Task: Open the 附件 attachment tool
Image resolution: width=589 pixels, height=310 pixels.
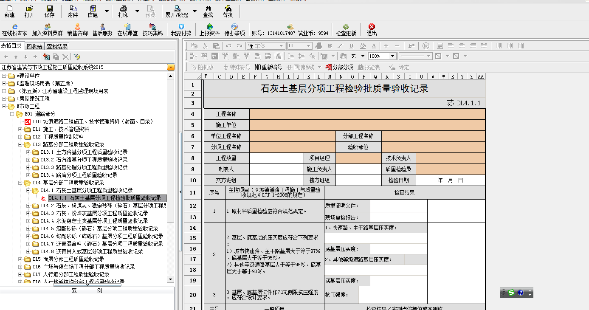Action: 73,11
